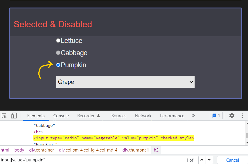
Task: Select h2 in the breadcrumb
Action: click(156, 150)
